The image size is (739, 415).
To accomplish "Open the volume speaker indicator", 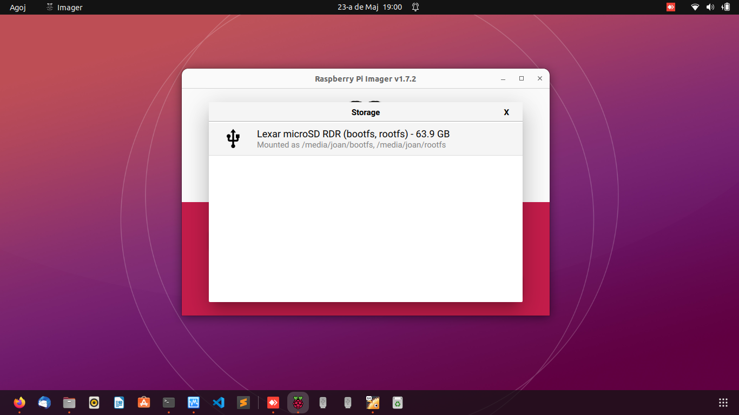I will tap(710, 7).
